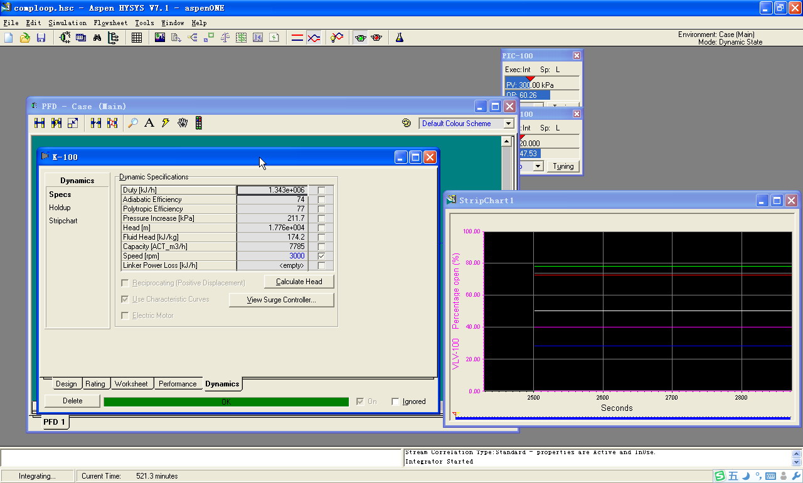
Task: Select Holdup in the Dynamics list
Action: click(60, 208)
